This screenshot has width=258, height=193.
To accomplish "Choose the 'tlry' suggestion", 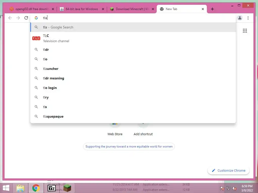I will pos(133,97).
